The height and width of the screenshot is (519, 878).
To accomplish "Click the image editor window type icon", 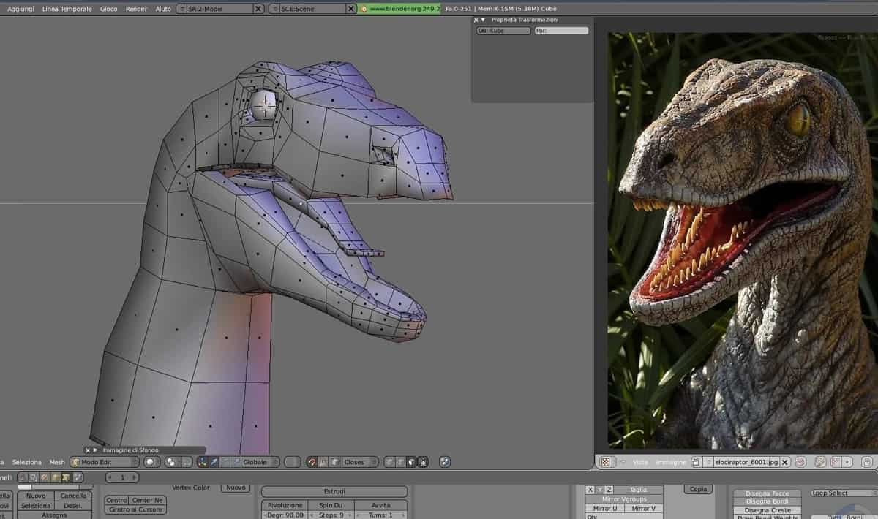I will pos(606,462).
